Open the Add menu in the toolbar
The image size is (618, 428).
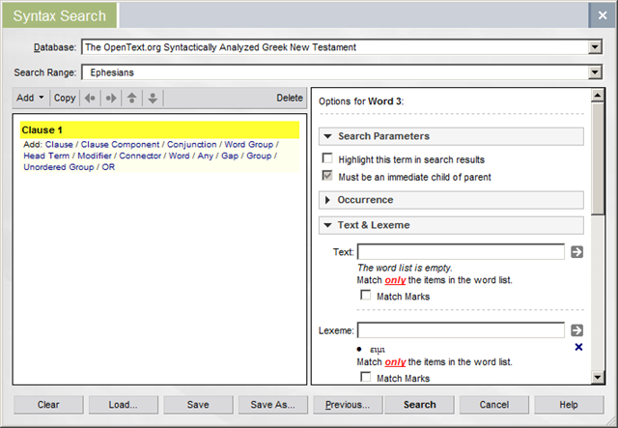(x=30, y=98)
